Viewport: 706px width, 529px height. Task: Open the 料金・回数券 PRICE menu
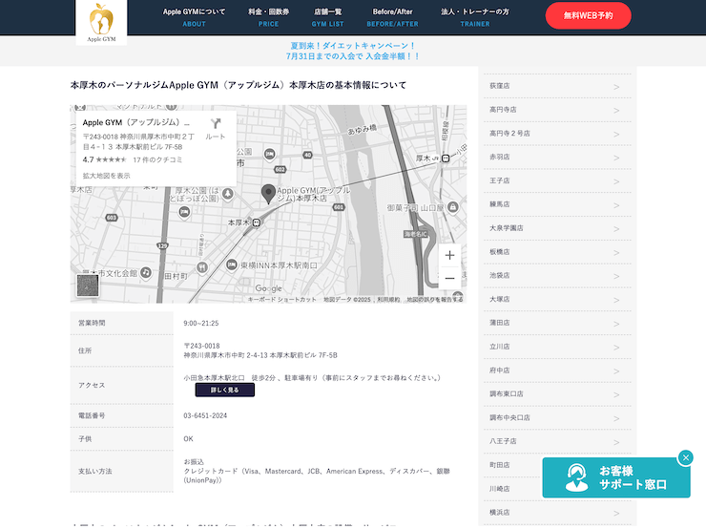pos(268,17)
